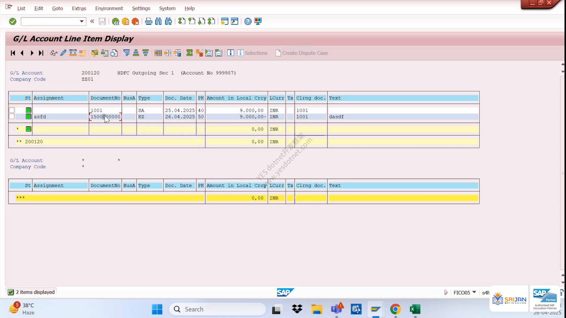This screenshot has width=566, height=318.
Task: Select document number 1500000000 cell
Action: tap(106, 117)
